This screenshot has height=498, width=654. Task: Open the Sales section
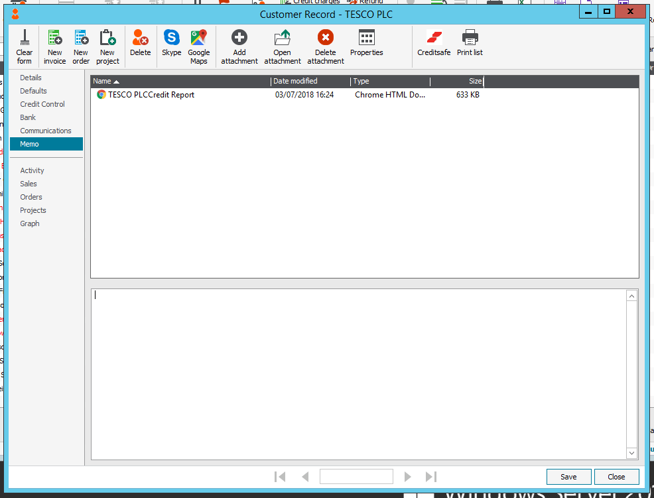coord(29,184)
